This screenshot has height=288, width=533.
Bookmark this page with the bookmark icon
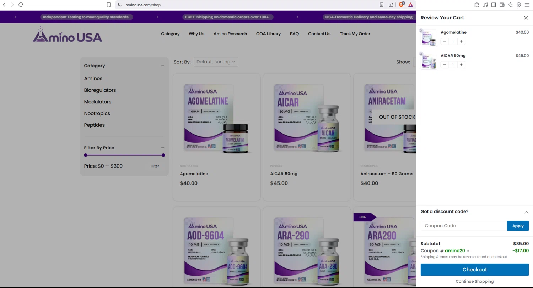click(109, 5)
